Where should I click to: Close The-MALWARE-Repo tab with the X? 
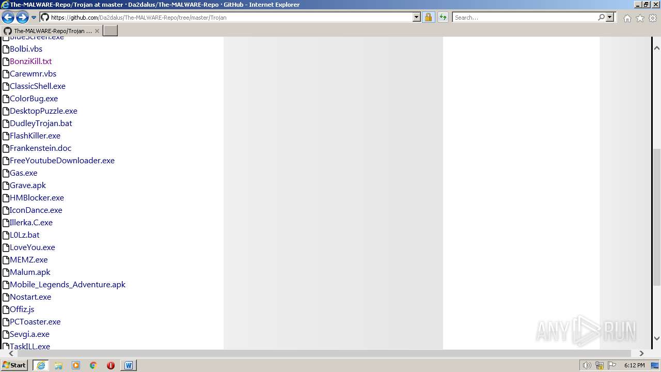coord(97,31)
